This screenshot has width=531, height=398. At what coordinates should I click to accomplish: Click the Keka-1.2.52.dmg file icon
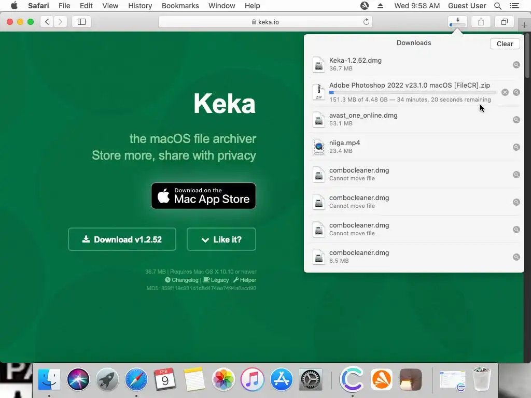[319, 64]
